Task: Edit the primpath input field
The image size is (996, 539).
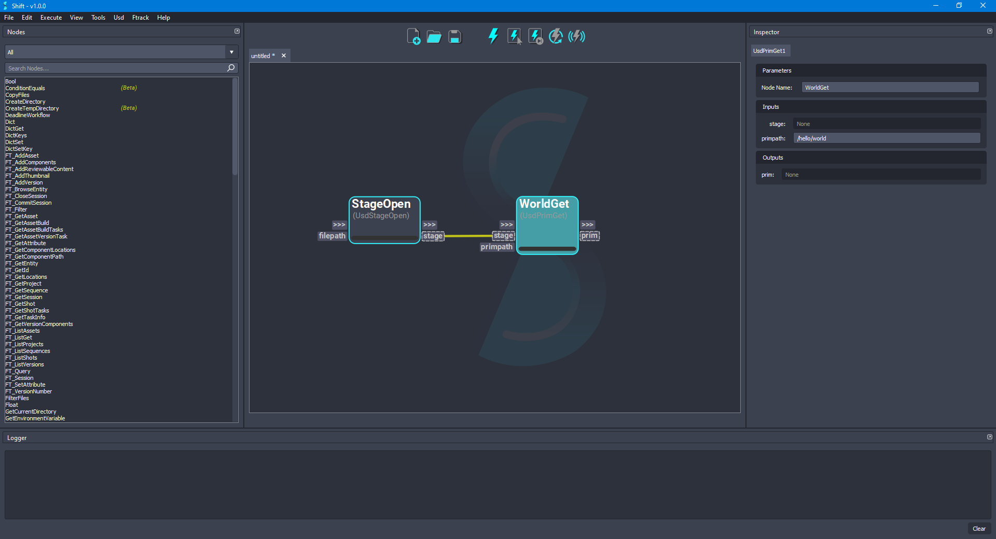Action: 887,138
